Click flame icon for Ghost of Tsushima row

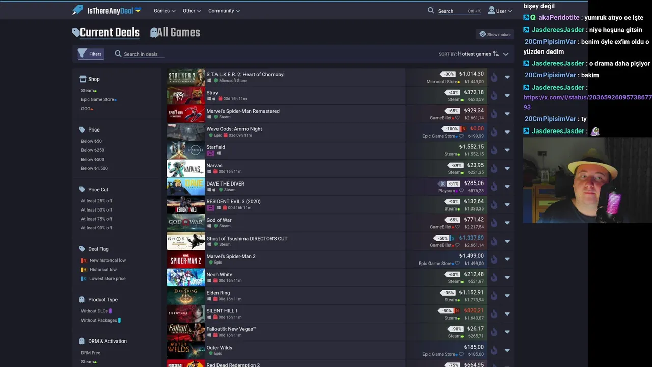[x=494, y=241]
